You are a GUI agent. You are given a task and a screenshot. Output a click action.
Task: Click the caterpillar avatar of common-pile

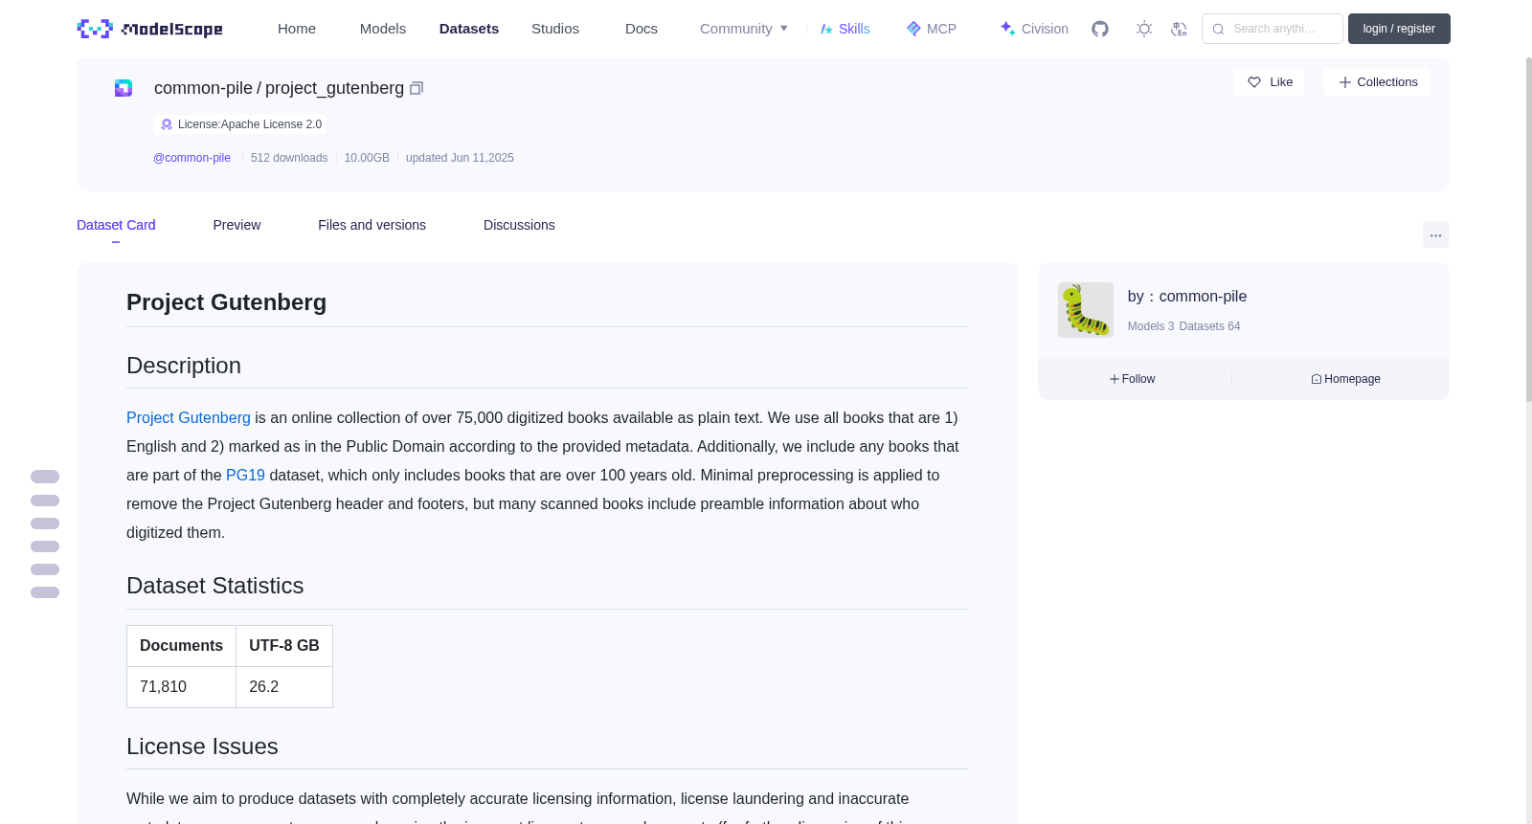click(x=1086, y=310)
